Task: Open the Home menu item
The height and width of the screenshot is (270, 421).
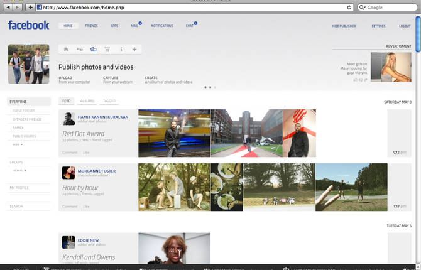Action: point(68,26)
